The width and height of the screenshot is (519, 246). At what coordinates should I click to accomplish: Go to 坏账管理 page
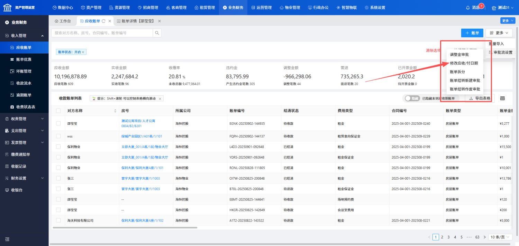(x=24, y=71)
